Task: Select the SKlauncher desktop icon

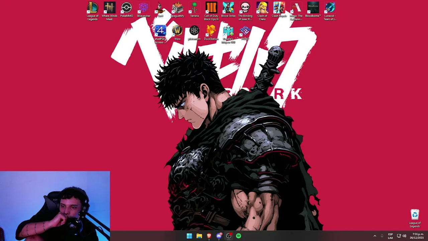Action: (143, 10)
